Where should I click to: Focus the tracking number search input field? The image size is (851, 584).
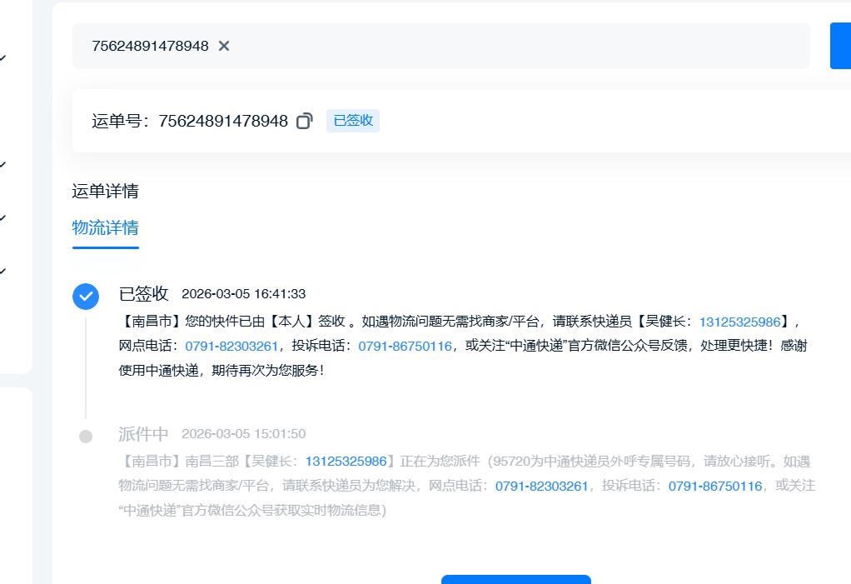click(x=516, y=46)
